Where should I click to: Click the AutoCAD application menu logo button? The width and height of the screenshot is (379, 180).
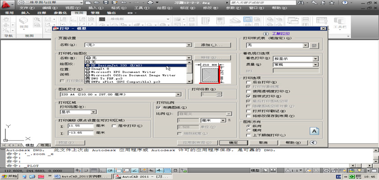coord(8,5)
